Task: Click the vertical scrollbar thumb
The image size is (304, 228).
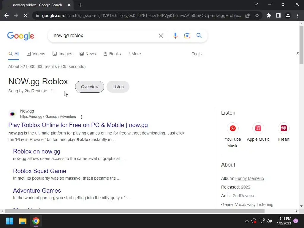Action: pyautogui.click(x=301, y=45)
